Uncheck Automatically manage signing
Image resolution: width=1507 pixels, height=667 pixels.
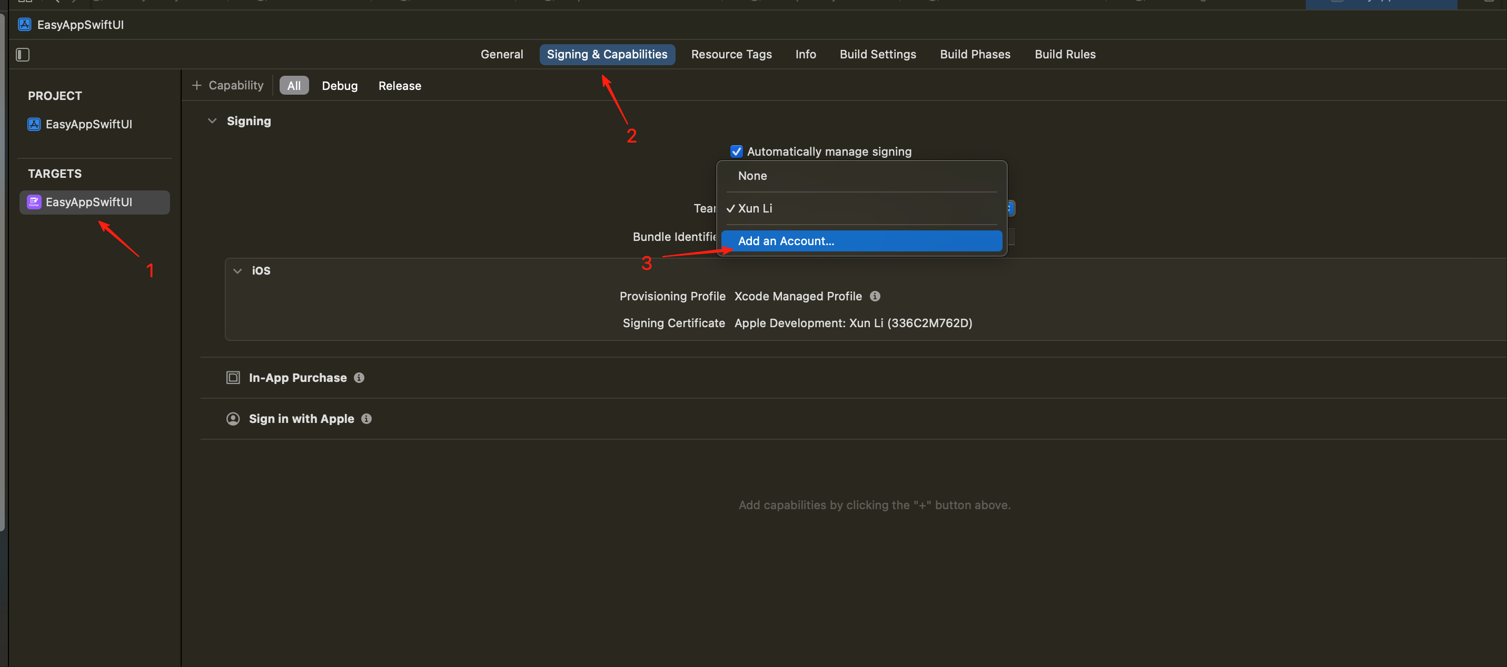click(x=736, y=151)
